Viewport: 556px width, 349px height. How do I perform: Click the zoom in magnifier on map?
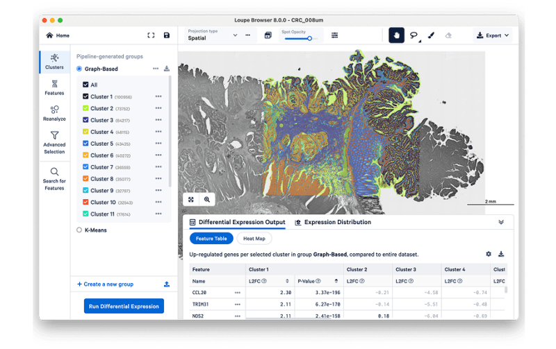click(x=207, y=199)
